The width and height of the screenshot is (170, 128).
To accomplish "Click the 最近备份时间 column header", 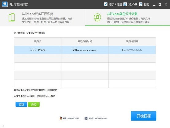I will 85,42.
